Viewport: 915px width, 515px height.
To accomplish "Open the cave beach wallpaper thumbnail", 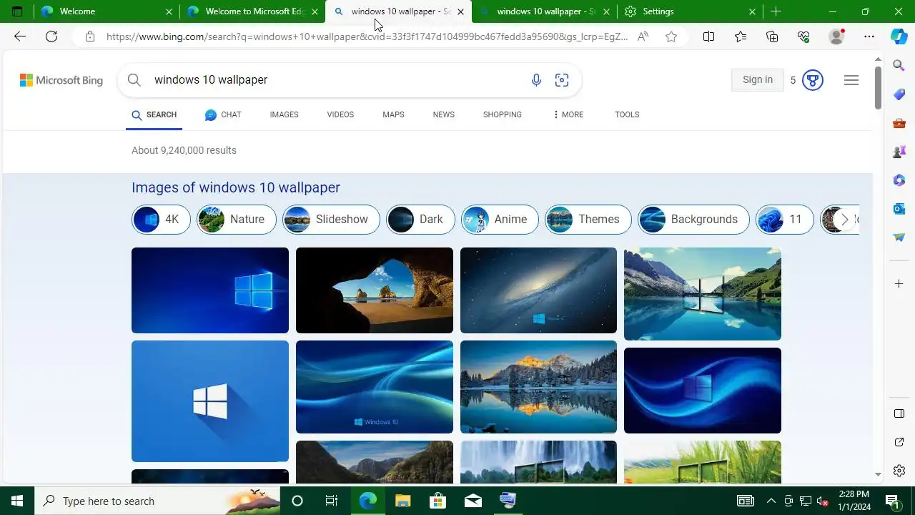I will coord(375,290).
